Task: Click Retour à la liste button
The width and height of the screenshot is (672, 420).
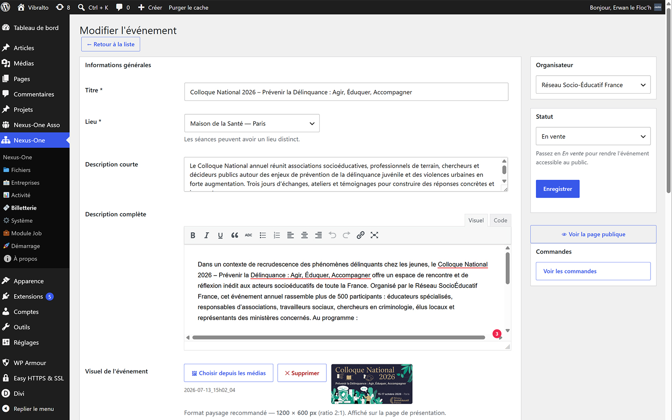Action: 110,44
